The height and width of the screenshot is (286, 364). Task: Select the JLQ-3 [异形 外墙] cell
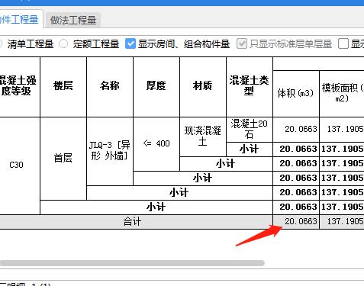[110, 151]
